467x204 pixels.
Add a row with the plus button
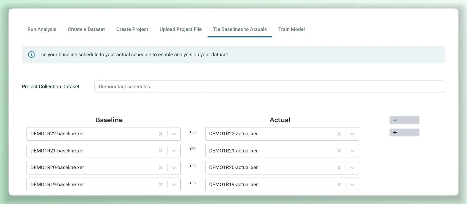[x=404, y=132]
